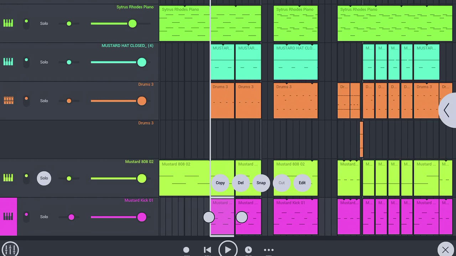Click the MUSTARD HAT CLOSED_ (4) track name
This screenshot has height=256, width=456.
point(127,46)
